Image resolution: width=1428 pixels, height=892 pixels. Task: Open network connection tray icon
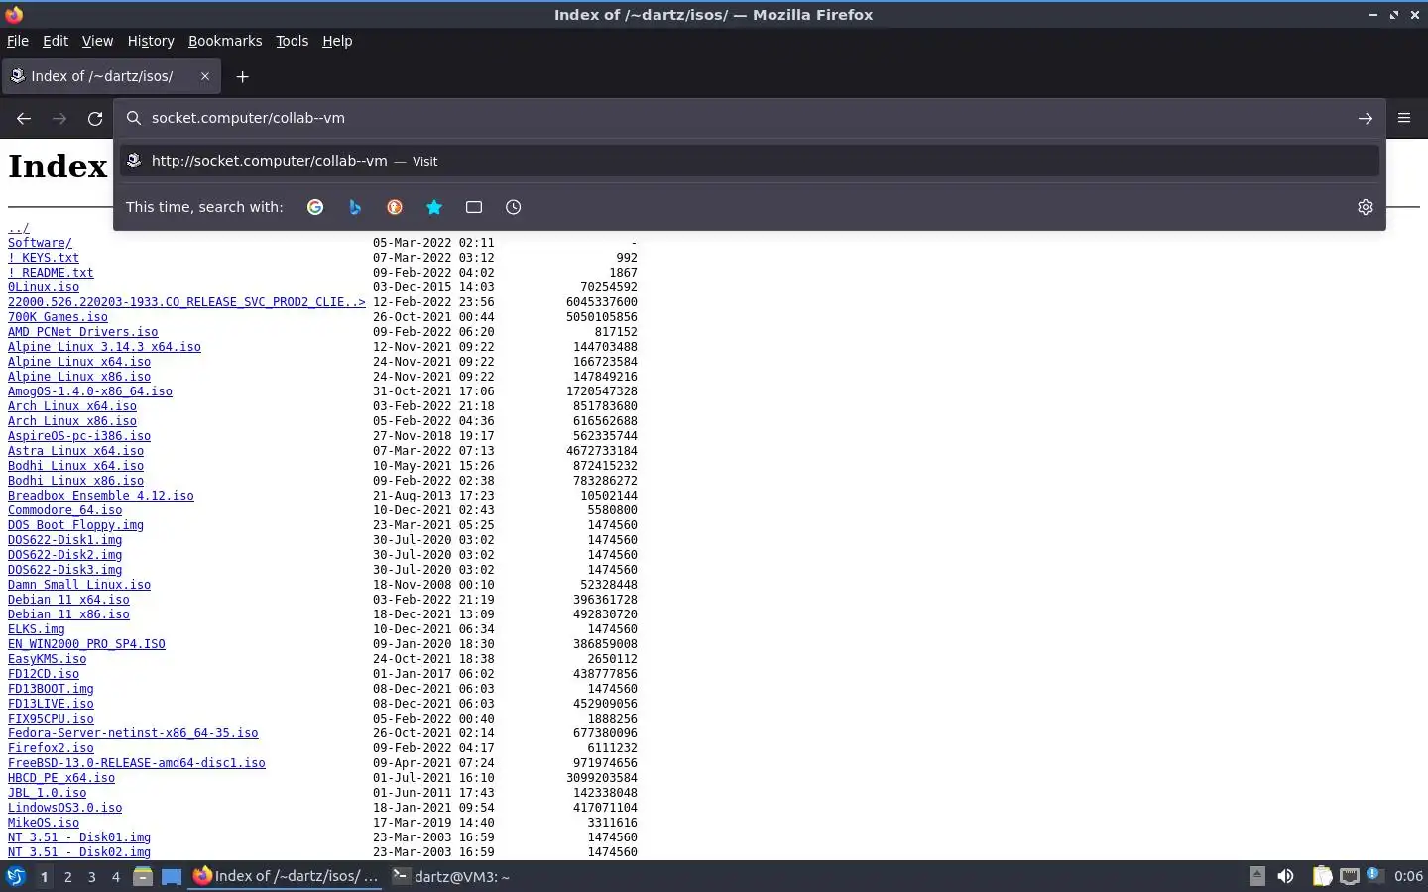(x=1350, y=876)
